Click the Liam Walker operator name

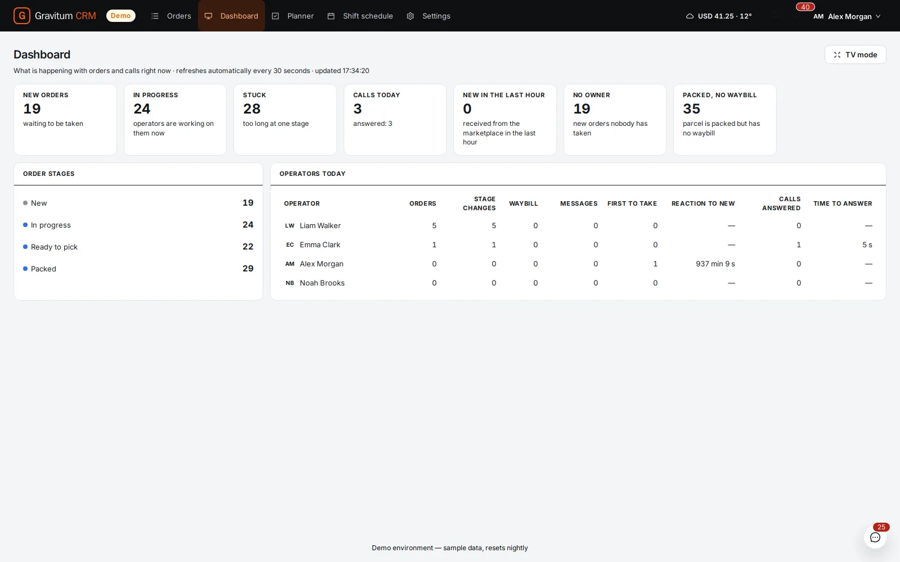(320, 226)
